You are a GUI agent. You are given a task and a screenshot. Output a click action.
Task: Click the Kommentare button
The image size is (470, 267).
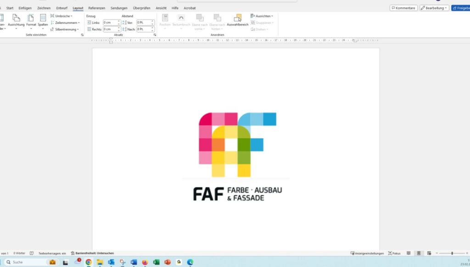point(403,8)
